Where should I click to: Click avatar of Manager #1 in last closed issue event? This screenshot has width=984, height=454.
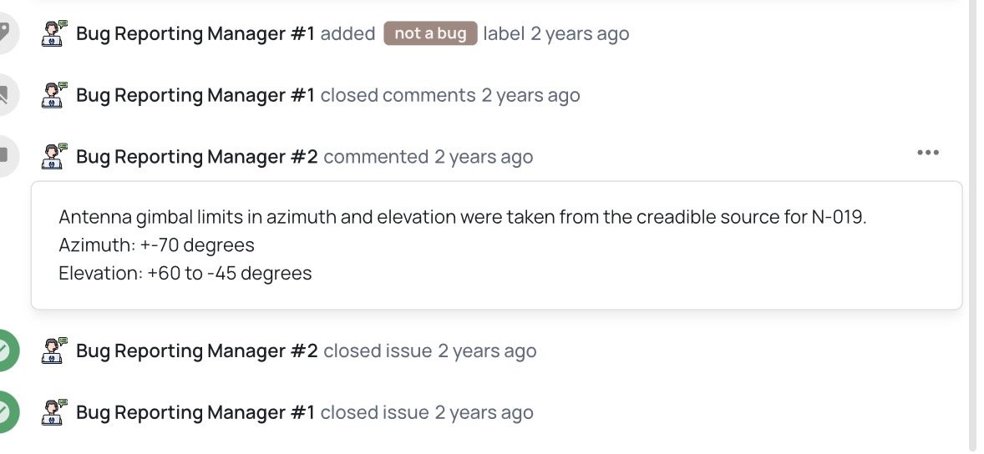point(54,412)
